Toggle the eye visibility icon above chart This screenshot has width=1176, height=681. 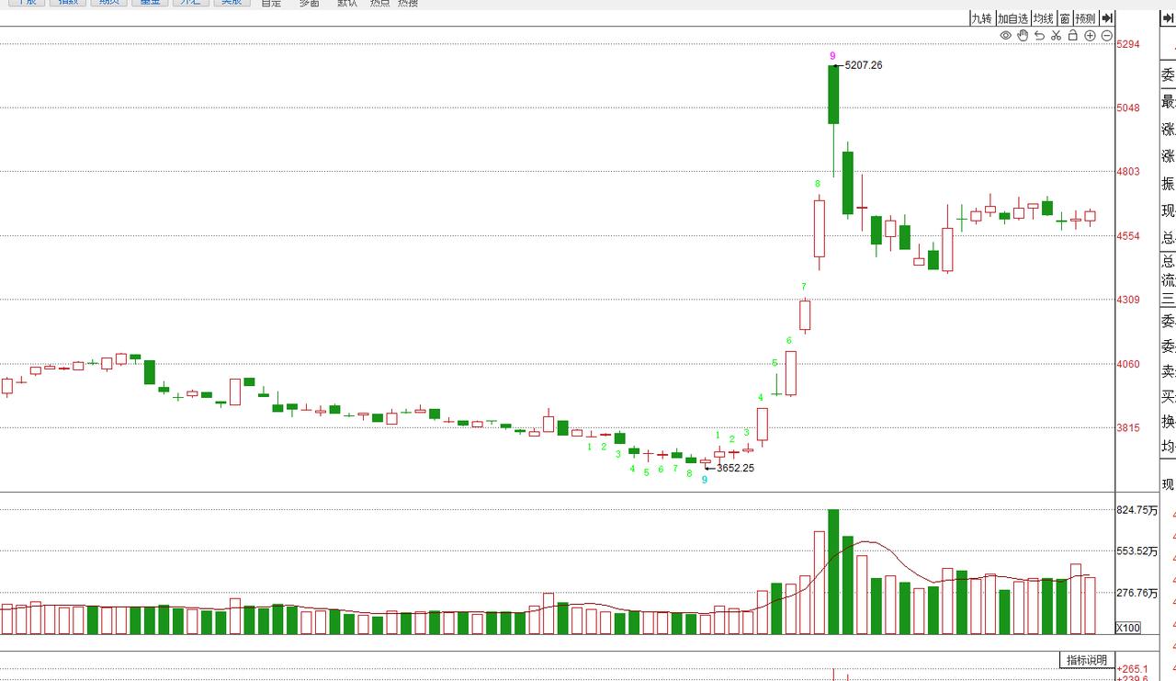pos(1006,36)
